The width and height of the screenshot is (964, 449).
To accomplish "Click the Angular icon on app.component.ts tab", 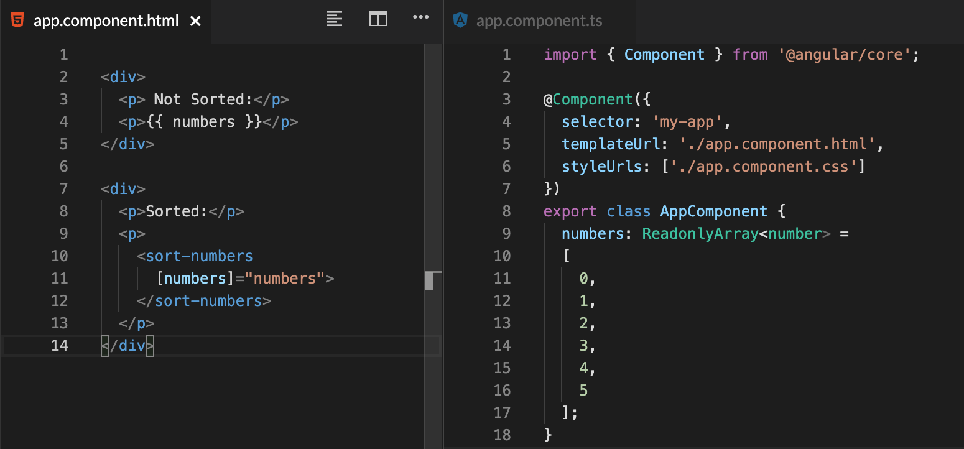I will [x=461, y=21].
